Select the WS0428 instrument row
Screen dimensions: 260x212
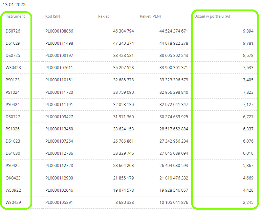pos(129,68)
